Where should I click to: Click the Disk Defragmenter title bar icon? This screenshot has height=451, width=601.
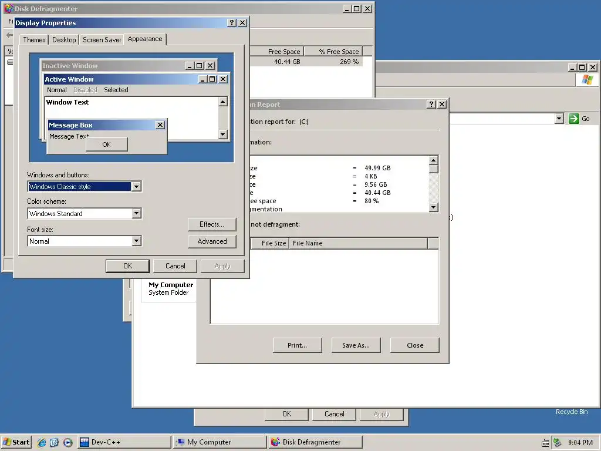(8, 8)
